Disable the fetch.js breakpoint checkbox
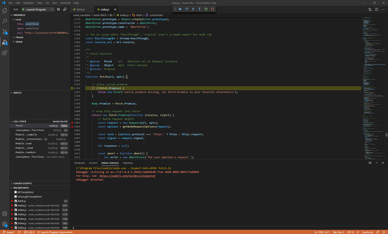 16,201
